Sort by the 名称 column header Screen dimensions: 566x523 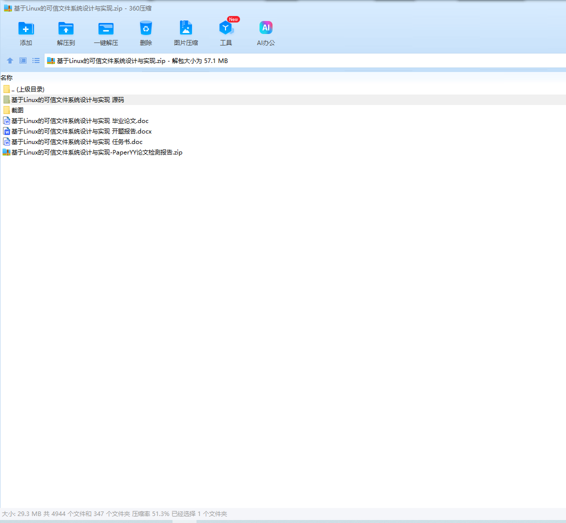6,77
